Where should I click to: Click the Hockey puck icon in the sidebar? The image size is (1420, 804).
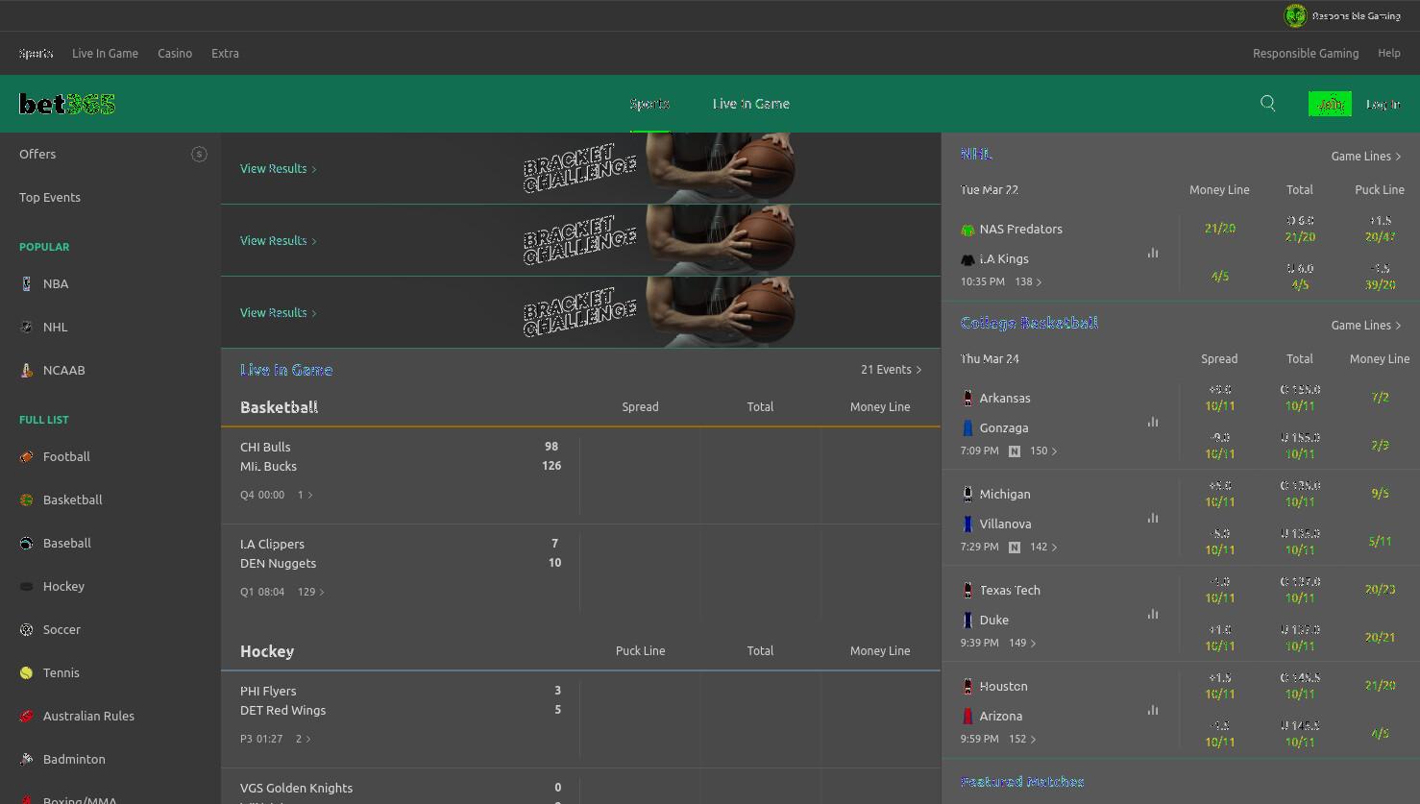coord(26,586)
